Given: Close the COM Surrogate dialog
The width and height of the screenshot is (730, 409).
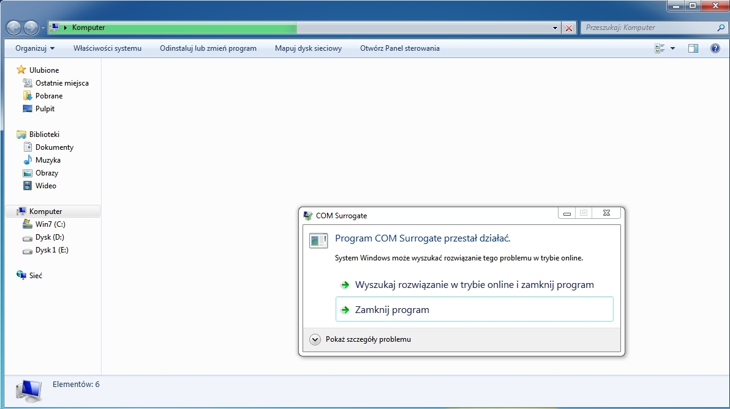Looking at the screenshot, I should [606, 213].
